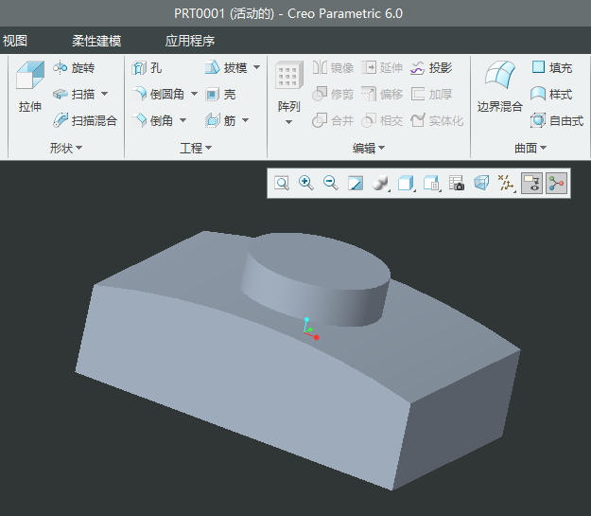This screenshot has width=591, height=516.
Task: Expand the Engineering (工程) group menu
Action: pyautogui.click(x=196, y=148)
